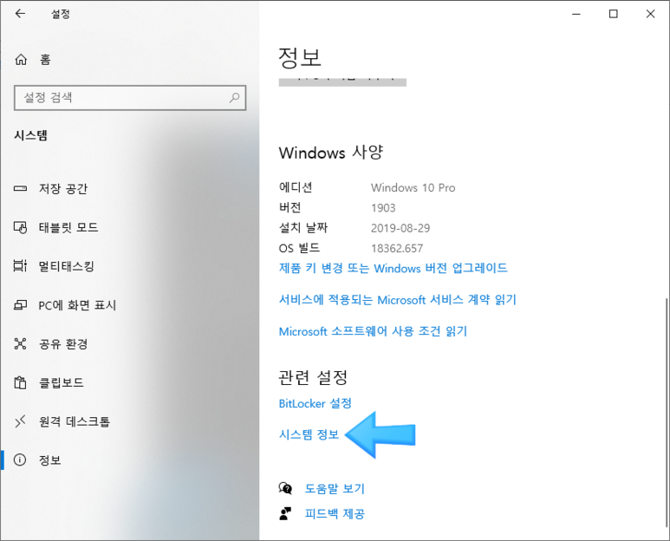Open the Home (홈) icon

coord(21,60)
